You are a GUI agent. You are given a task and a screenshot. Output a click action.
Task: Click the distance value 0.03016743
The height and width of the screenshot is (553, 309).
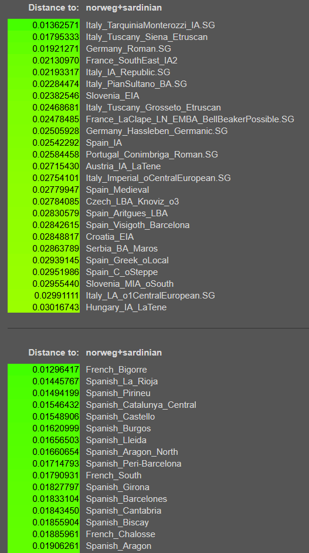click(56, 307)
